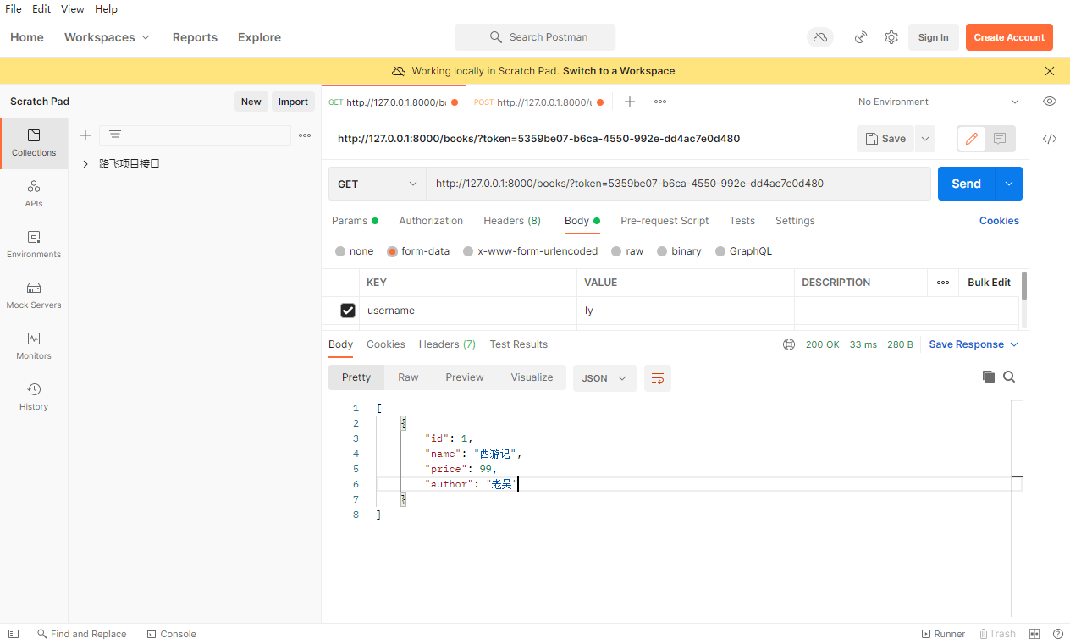Click the request URL input field
Viewport: 1070px width, 644px height.
[x=678, y=184]
